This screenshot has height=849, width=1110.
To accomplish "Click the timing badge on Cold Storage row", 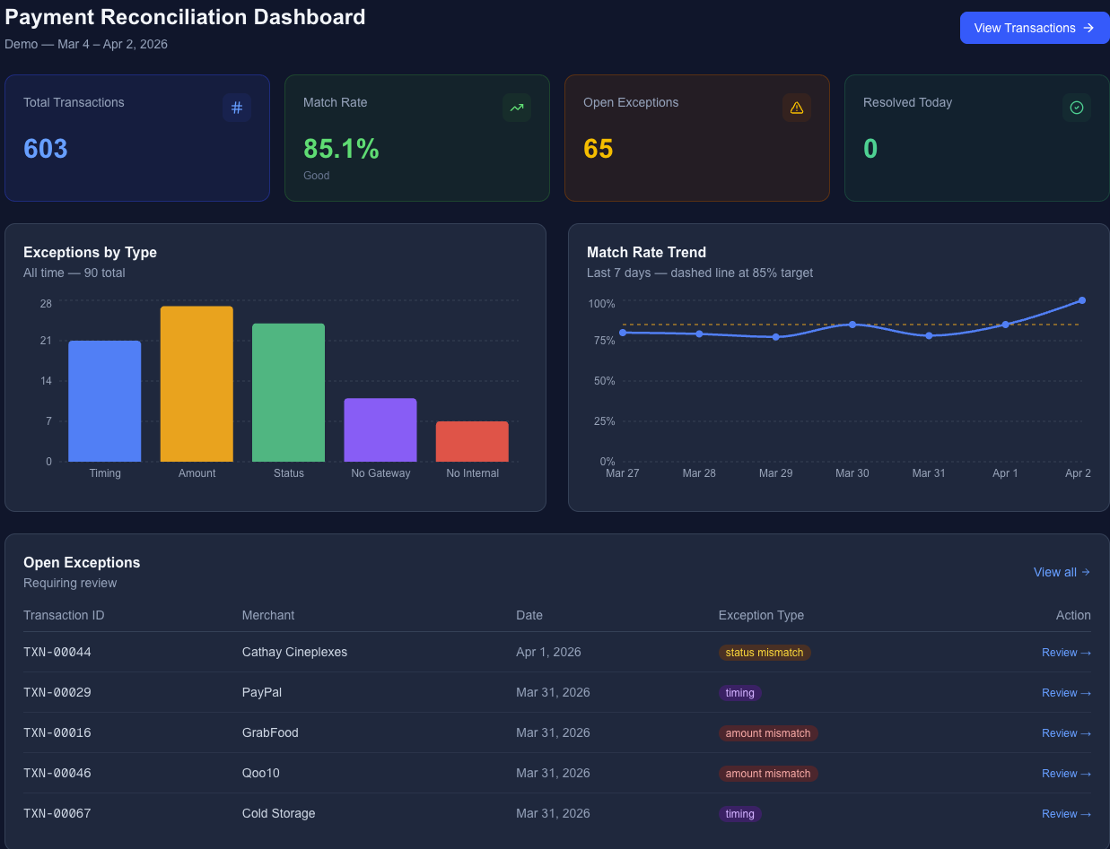I will [740, 814].
